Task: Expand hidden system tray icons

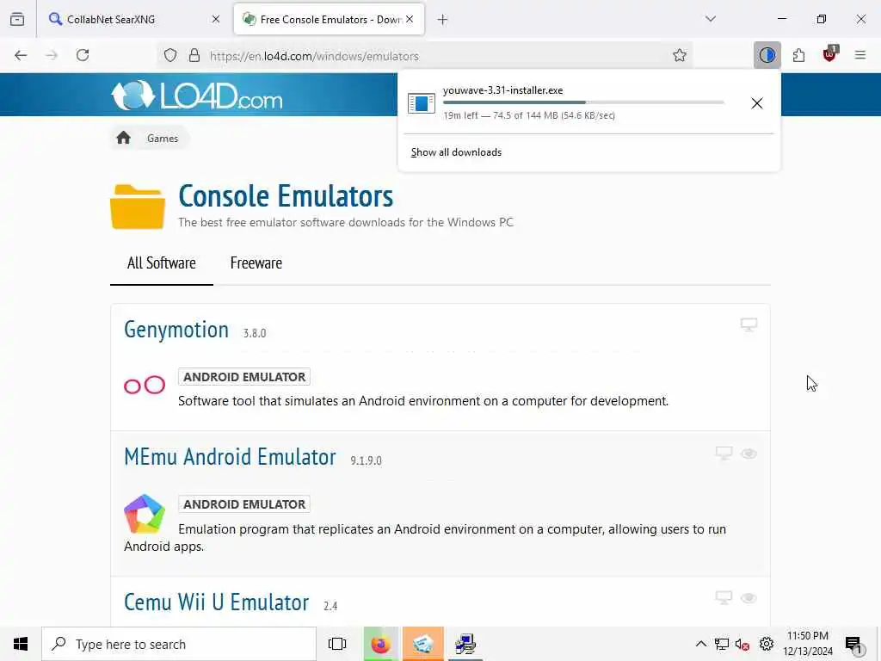Action: [x=700, y=644]
